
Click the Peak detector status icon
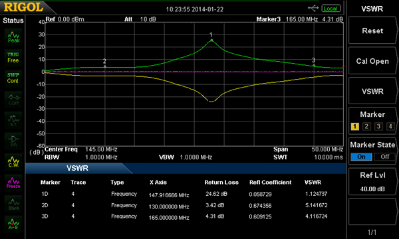click(x=13, y=37)
